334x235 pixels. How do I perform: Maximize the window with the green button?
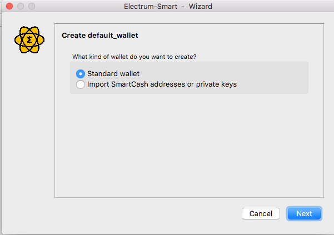pyautogui.click(x=31, y=7)
